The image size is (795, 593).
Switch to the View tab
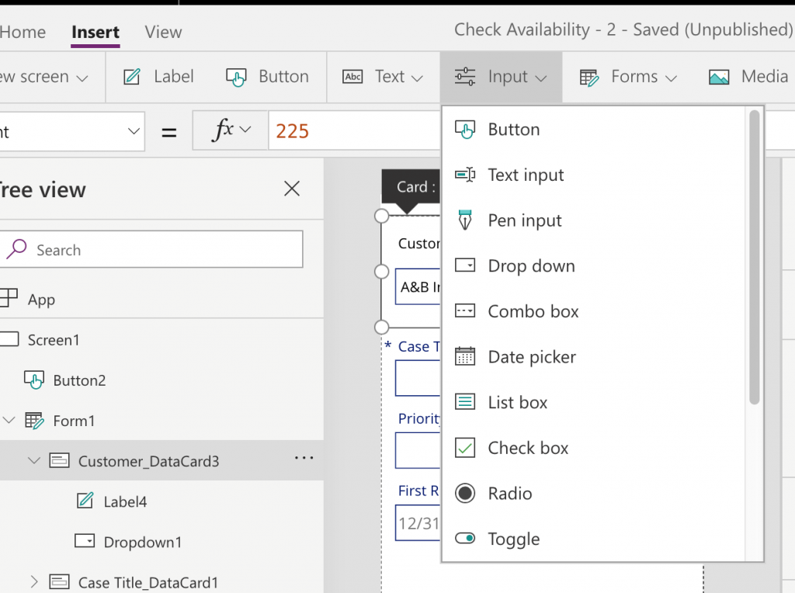[162, 32]
